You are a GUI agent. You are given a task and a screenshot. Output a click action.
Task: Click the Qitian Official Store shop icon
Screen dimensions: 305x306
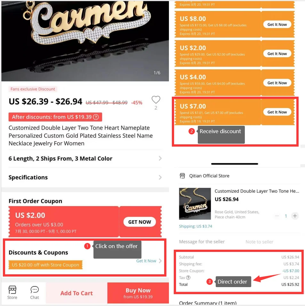click(x=182, y=176)
